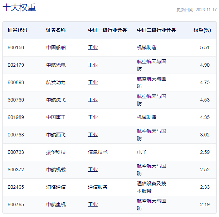Image resolution: width=219 pixels, height=217 pixels.
Task: Select stock name 中国船舶
Action: tap(56, 47)
